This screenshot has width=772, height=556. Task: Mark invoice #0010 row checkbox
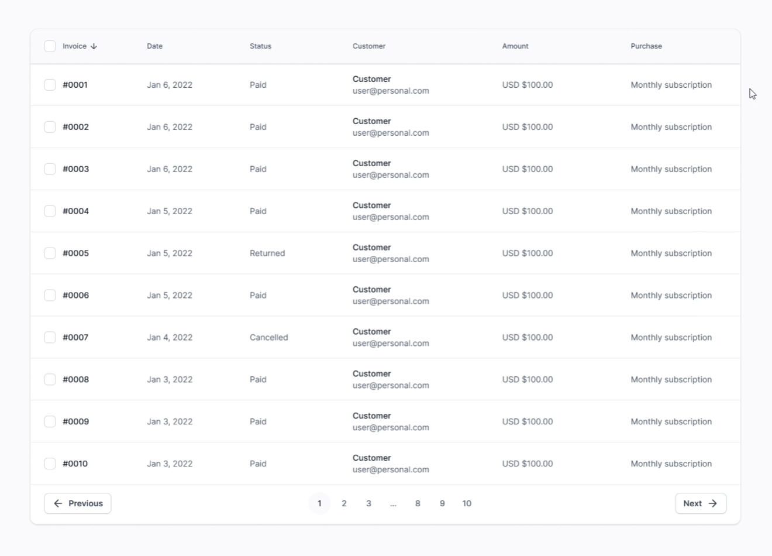pyautogui.click(x=50, y=464)
